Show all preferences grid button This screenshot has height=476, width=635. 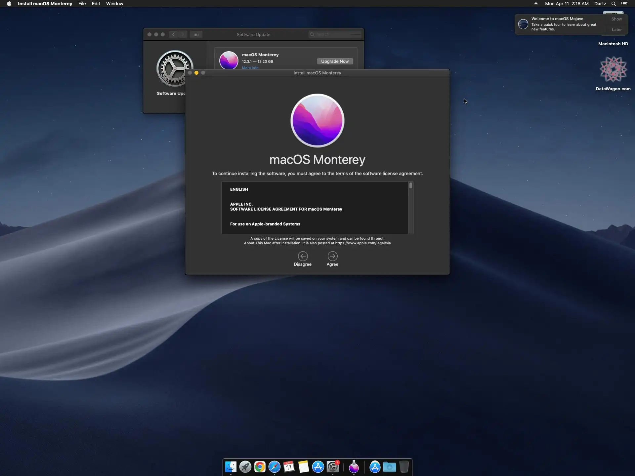tap(196, 34)
